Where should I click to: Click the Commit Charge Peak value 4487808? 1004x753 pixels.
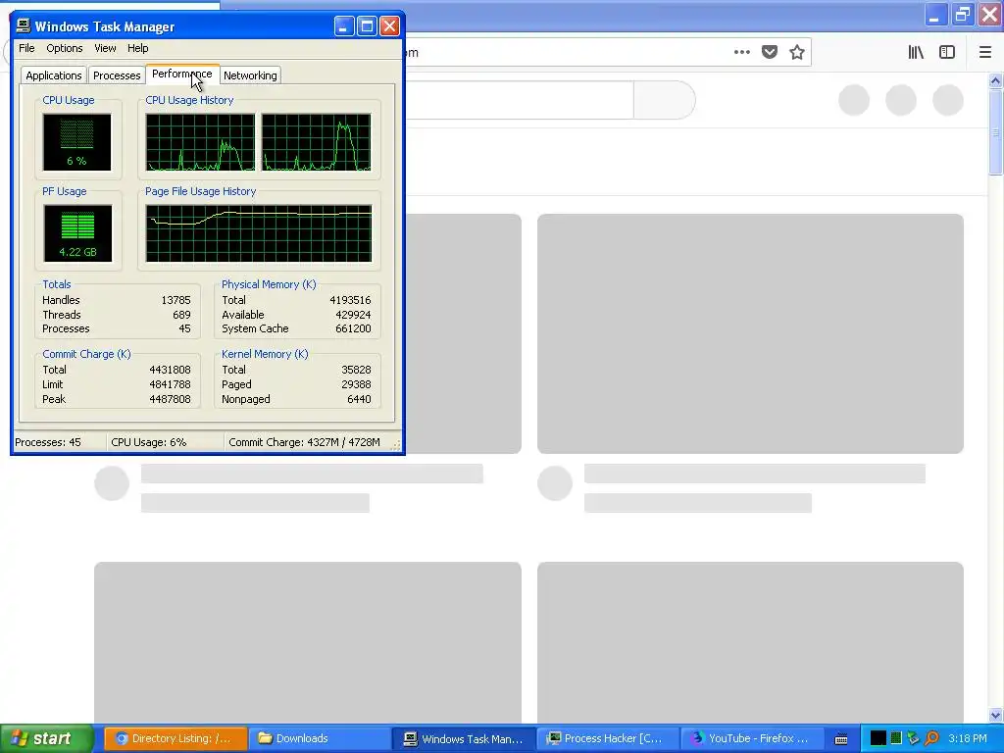[x=170, y=400]
